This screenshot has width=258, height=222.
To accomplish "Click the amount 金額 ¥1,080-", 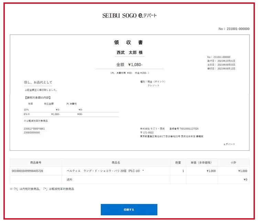I will click(x=129, y=65).
